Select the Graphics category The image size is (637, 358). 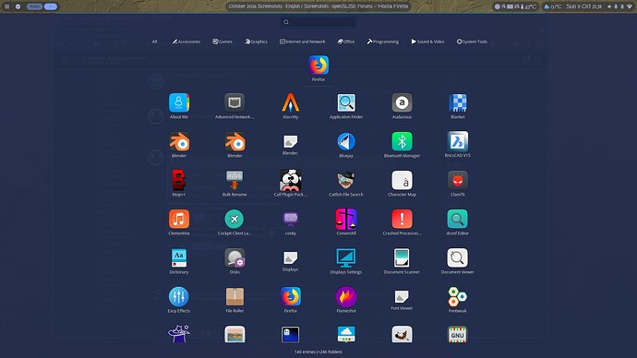(x=256, y=42)
